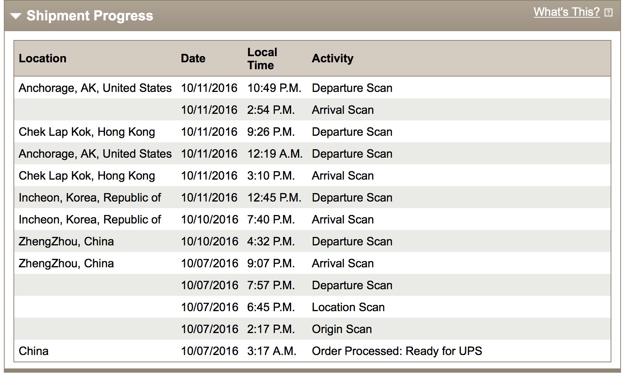Click the Shipment Progress heading

click(90, 16)
